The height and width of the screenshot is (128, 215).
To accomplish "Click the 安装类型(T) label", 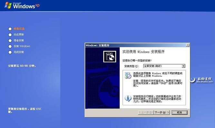I will point(132,66).
